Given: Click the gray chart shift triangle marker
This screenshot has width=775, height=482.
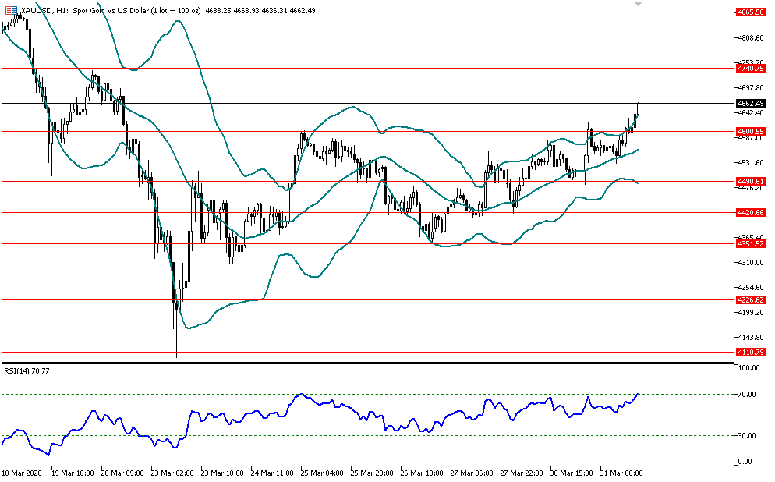Looking at the screenshot, I should point(639,5).
